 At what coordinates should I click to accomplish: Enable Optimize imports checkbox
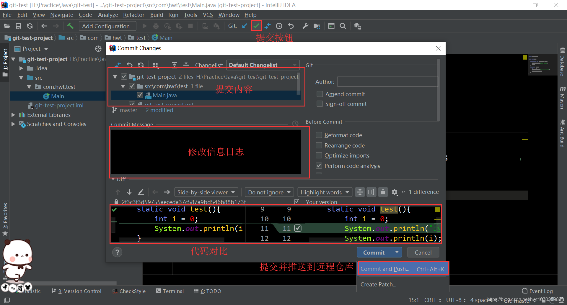[x=319, y=155]
